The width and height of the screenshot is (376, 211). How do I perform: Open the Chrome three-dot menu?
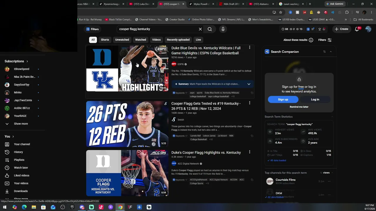pyautogui.click(x=371, y=12)
